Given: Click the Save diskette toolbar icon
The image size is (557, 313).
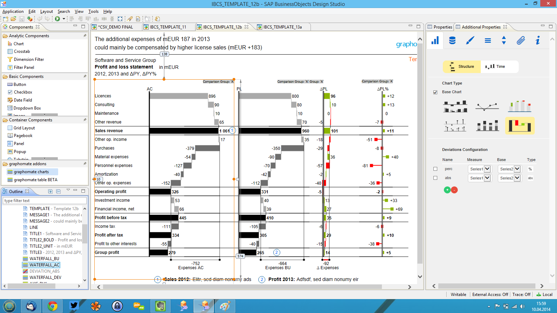Looking at the screenshot, I should pyautogui.click(x=22, y=19).
